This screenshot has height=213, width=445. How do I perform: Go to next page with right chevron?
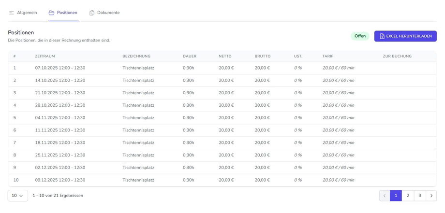(431, 196)
